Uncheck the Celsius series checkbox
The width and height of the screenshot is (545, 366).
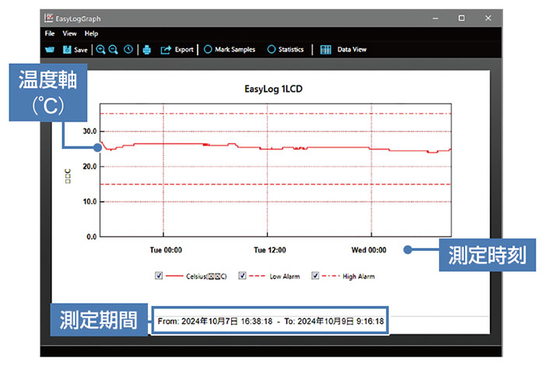(159, 276)
